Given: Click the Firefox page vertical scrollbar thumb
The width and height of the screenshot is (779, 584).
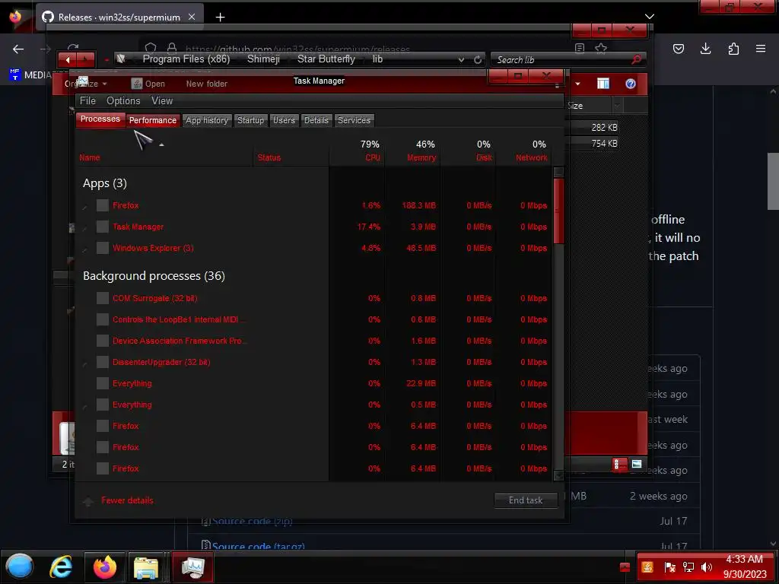Looking at the screenshot, I should coord(773,181).
